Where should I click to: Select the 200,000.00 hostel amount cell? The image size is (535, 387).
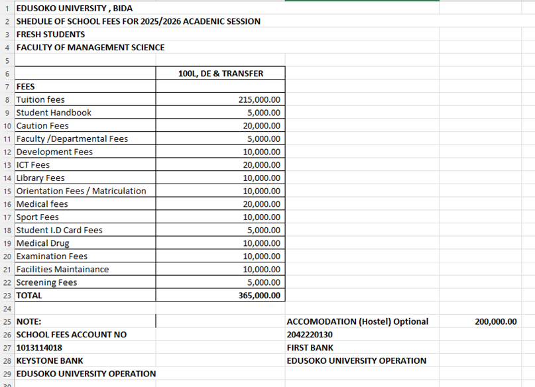tap(495, 321)
